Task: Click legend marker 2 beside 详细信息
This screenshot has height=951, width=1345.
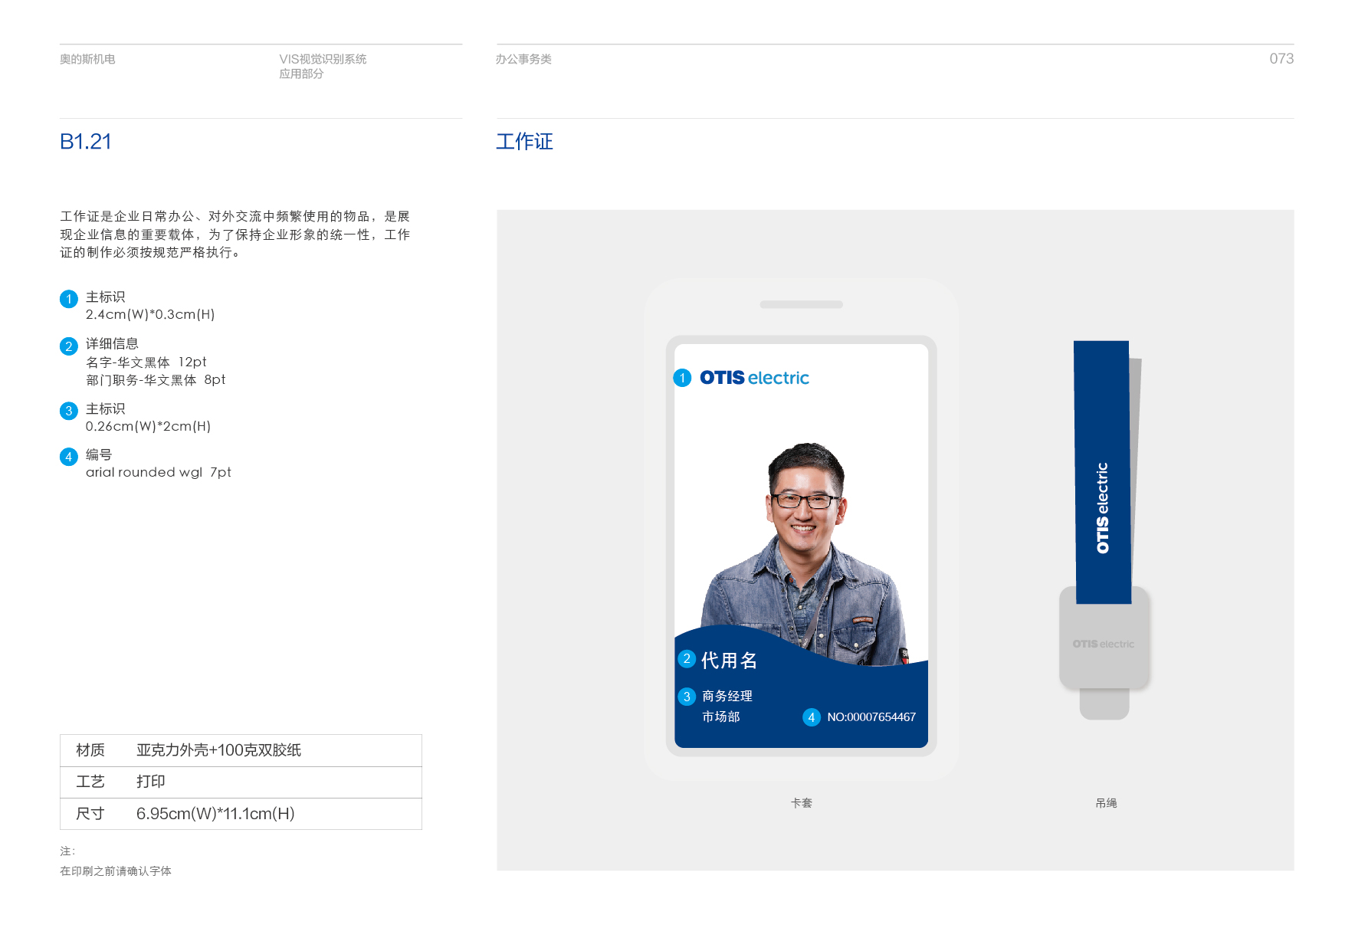Action: coord(69,346)
